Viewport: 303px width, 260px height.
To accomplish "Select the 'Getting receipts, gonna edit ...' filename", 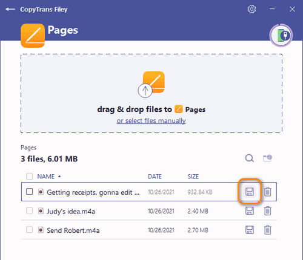I will click(x=93, y=192).
